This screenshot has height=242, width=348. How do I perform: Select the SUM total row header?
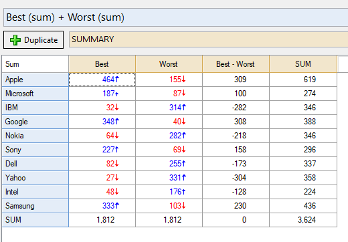click(35, 220)
